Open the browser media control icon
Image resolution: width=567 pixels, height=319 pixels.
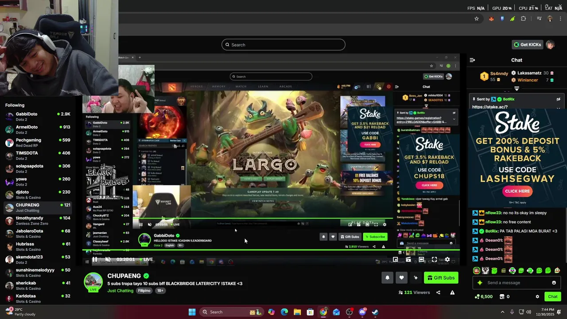click(539, 19)
